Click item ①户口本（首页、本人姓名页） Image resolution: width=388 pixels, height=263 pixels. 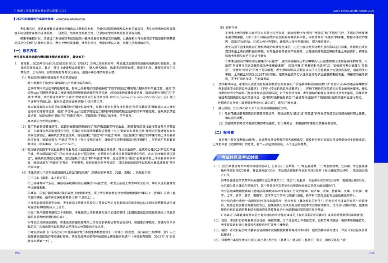(49, 178)
